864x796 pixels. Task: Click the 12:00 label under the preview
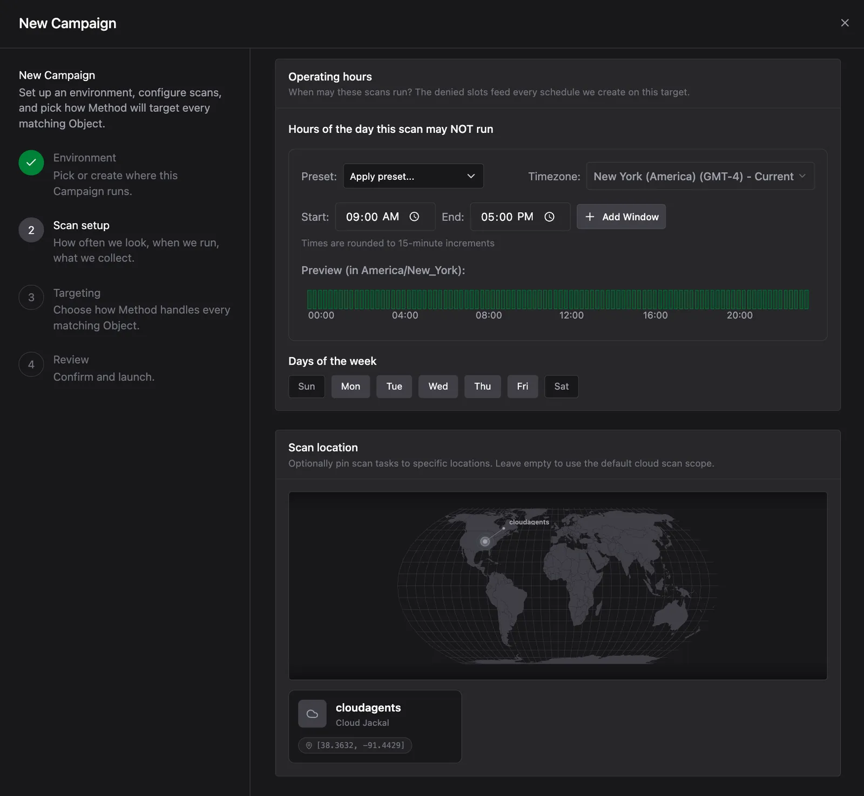pyautogui.click(x=571, y=315)
